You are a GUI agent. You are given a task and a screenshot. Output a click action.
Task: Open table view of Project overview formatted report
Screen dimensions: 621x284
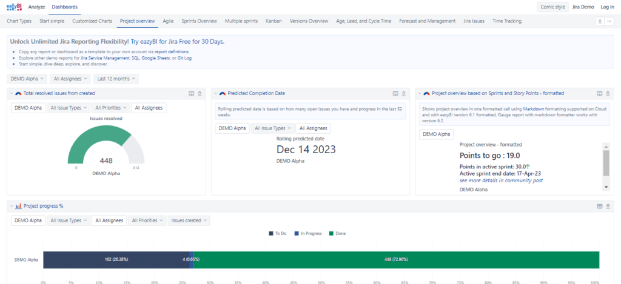[x=600, y=93]
